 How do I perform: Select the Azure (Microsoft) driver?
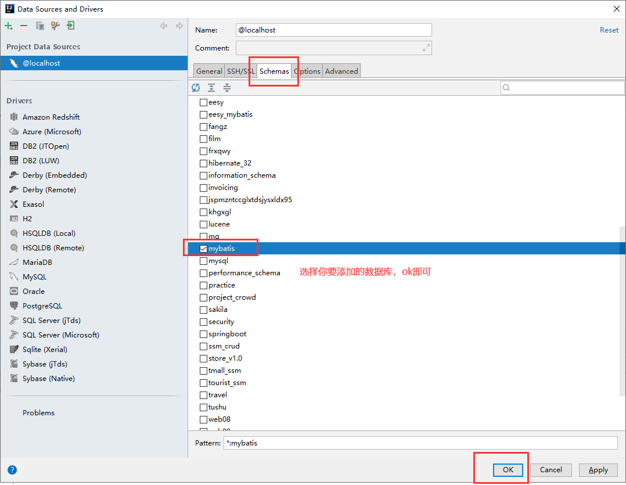click(52, 131)
